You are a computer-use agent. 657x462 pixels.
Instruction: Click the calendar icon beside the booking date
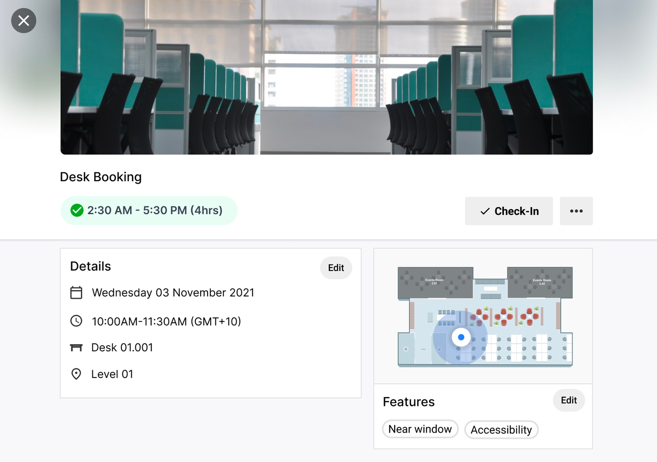tap(77, 293)
